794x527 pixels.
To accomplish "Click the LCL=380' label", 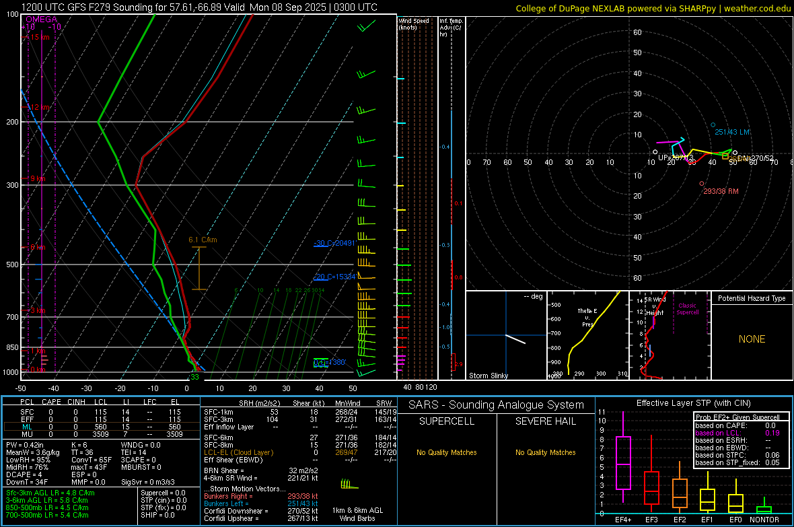I will click(330, 363).
